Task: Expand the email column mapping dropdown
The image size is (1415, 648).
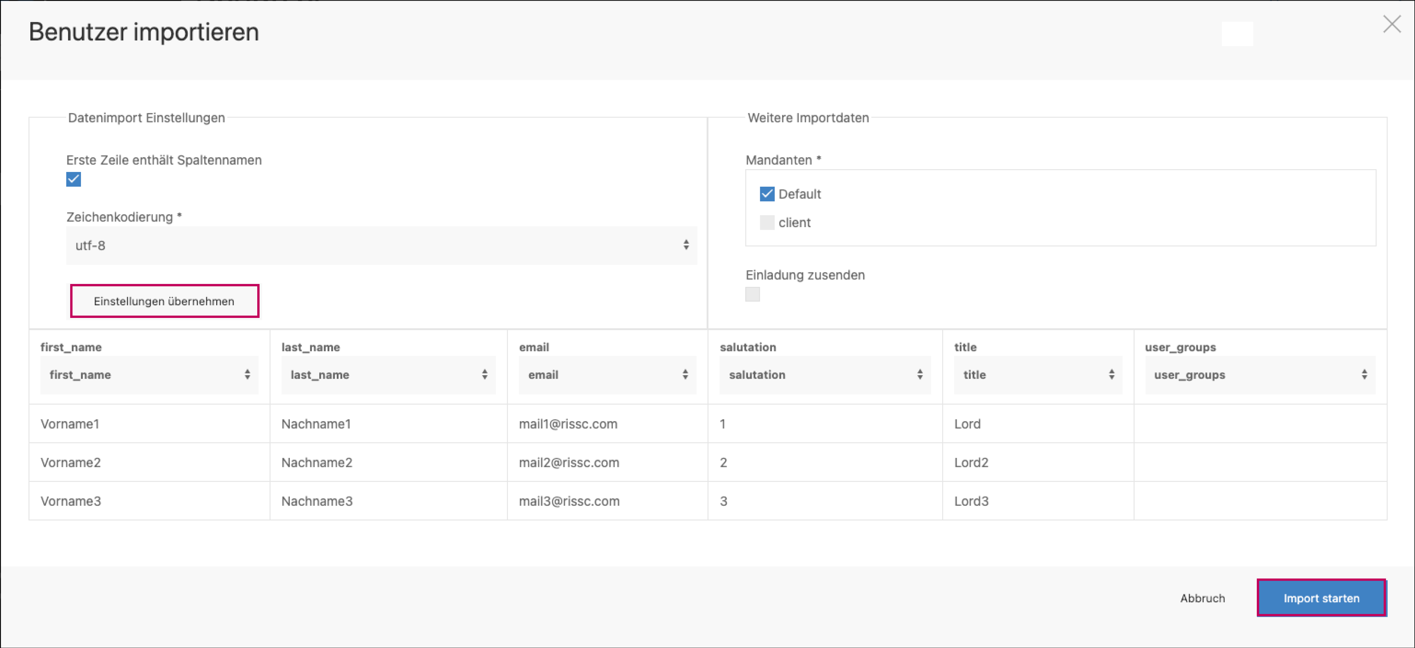Action: pos(607,374)
